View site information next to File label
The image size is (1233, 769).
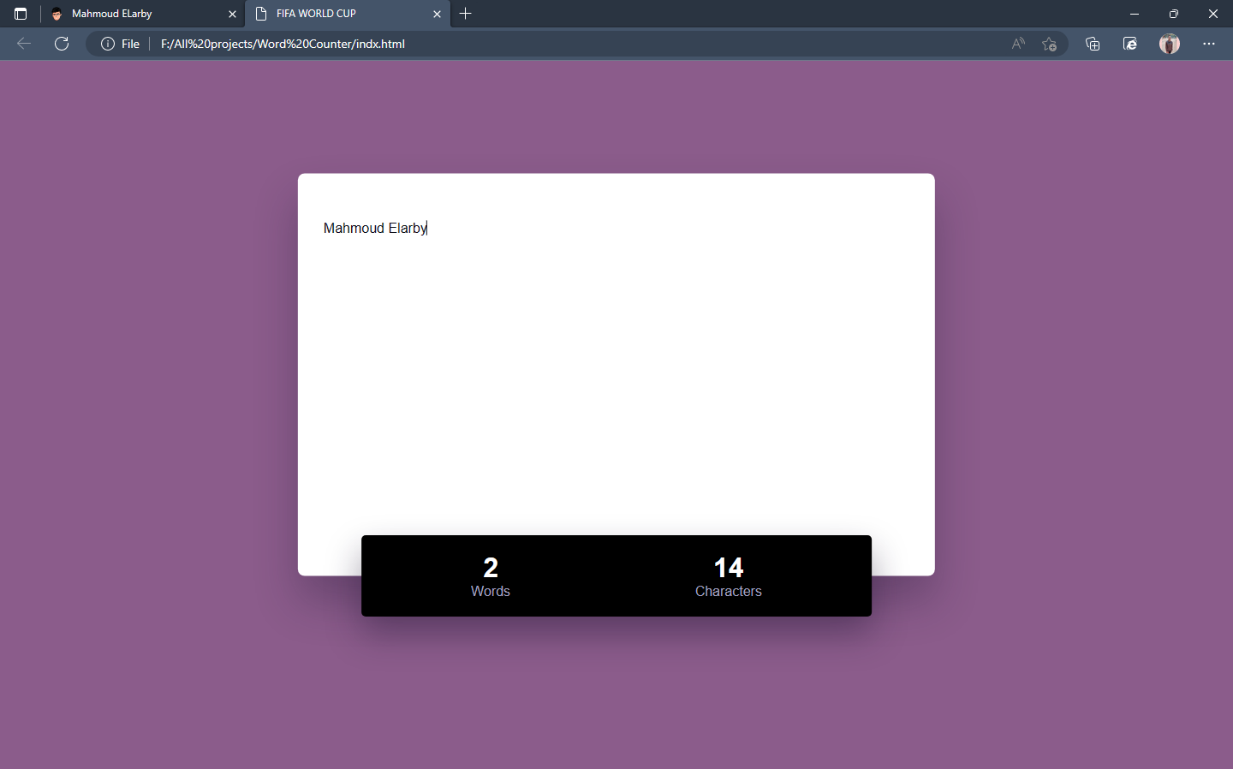(x=108, y=44)
